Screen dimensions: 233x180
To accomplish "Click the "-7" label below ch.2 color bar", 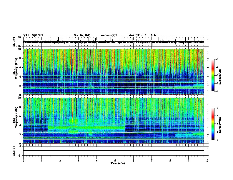I will pos(217,140).
